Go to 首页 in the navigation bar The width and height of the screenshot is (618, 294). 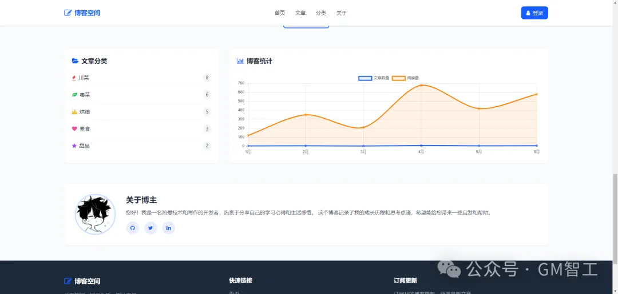[x=280, y=13]
